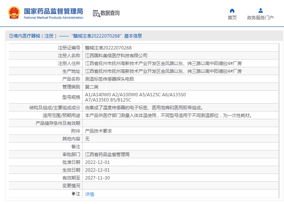The height and width of the screenshot is (204, 284).
Task: Click the 批准日期 label
Action: point(71,162)
